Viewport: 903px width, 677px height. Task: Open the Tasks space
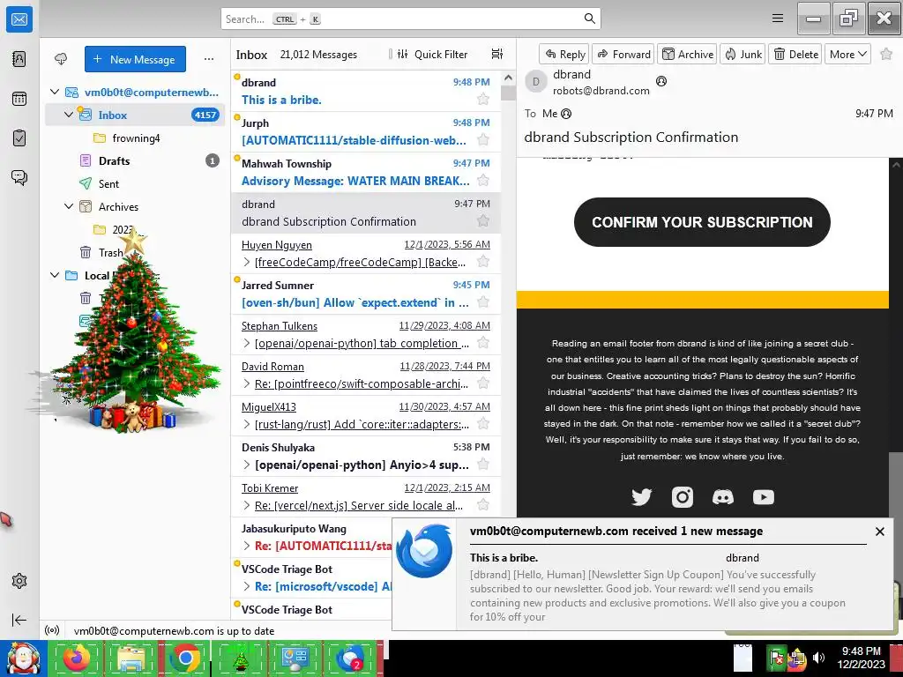coord(19,138)
